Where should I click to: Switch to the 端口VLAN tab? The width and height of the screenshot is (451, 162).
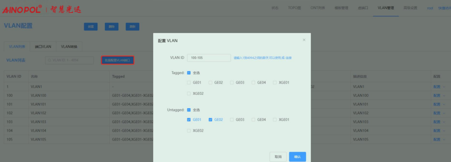click(x=43, y=47)
